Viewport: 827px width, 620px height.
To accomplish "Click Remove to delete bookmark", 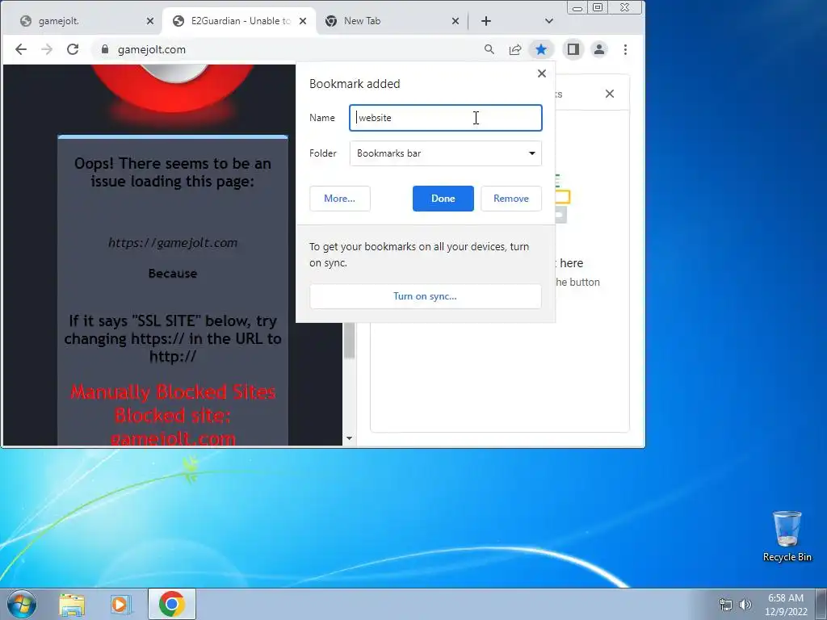I will coord(511,199).
